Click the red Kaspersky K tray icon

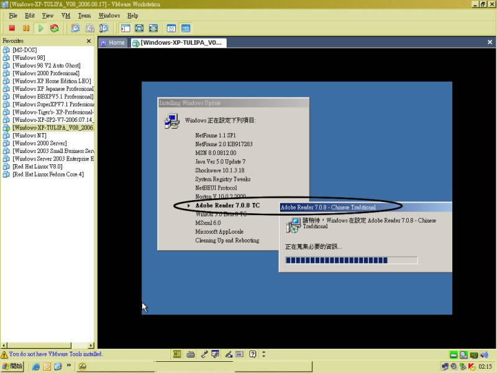tap(472, 367)
